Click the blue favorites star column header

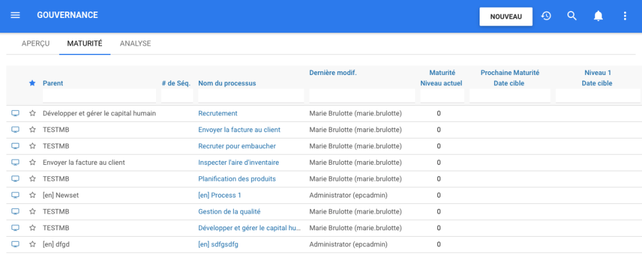[x=32, y=83]
